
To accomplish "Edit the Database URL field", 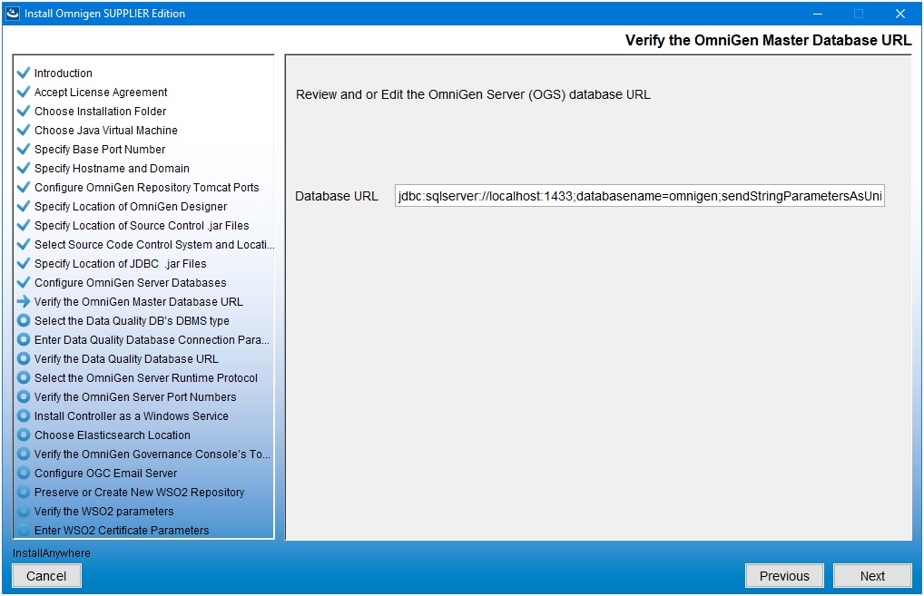I will 639,196.
